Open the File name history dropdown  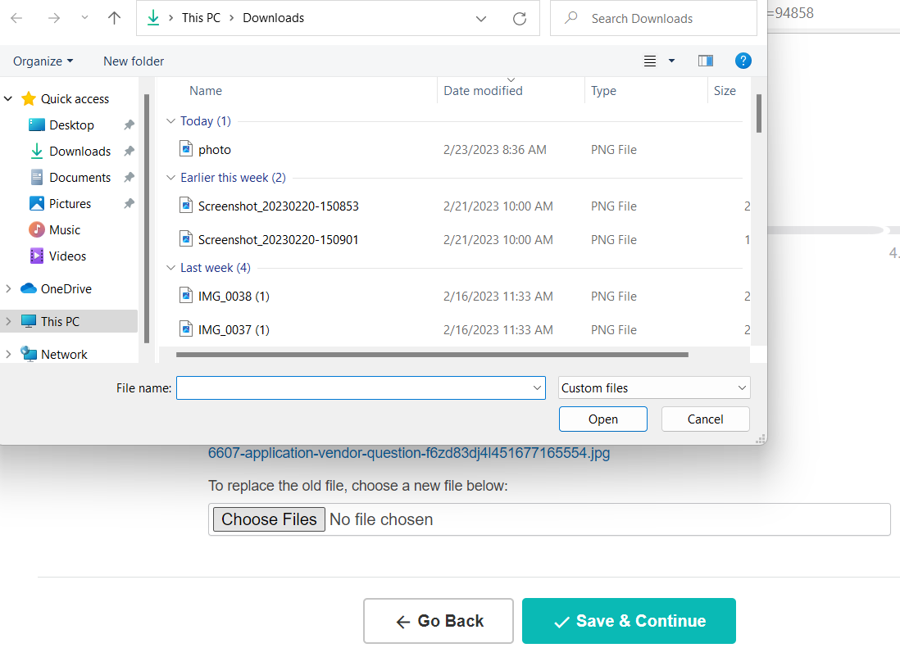(x=537, y=387)
